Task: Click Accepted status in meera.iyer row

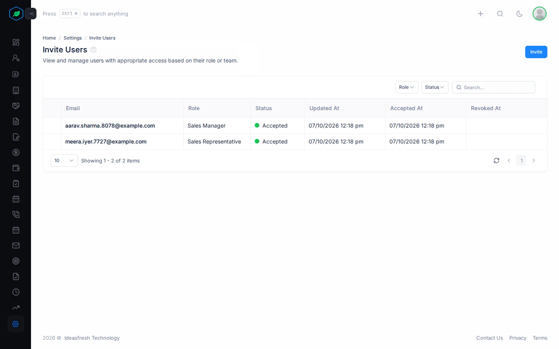Action: pyautogui.click(x=271, y=142)
